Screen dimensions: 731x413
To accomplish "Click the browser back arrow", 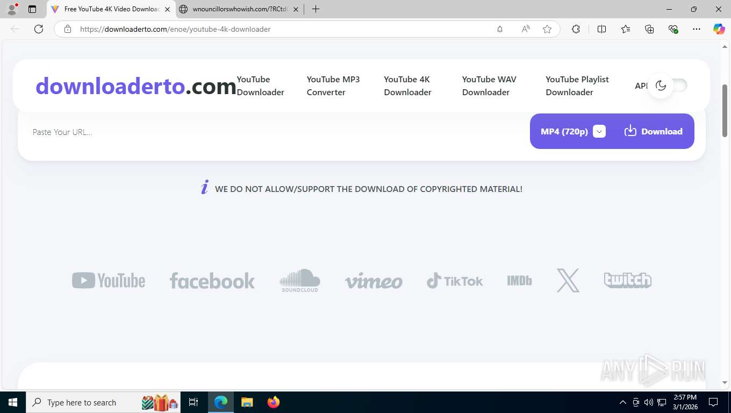I will tap(15, 29).
